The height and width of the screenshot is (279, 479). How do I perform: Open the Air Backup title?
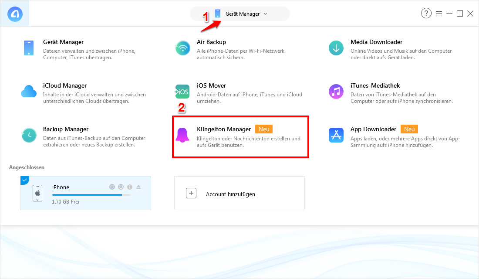click(211, 42)
